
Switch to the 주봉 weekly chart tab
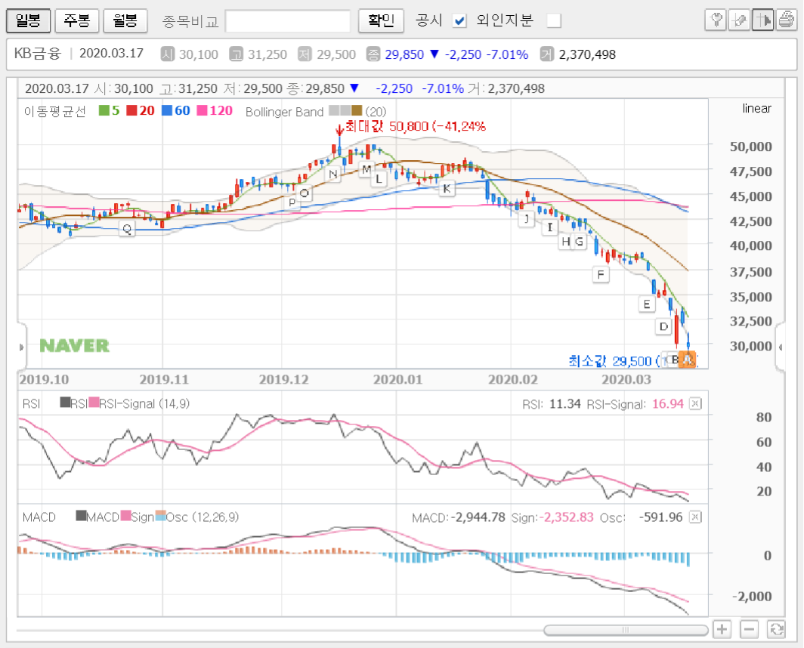pos(77,20)
